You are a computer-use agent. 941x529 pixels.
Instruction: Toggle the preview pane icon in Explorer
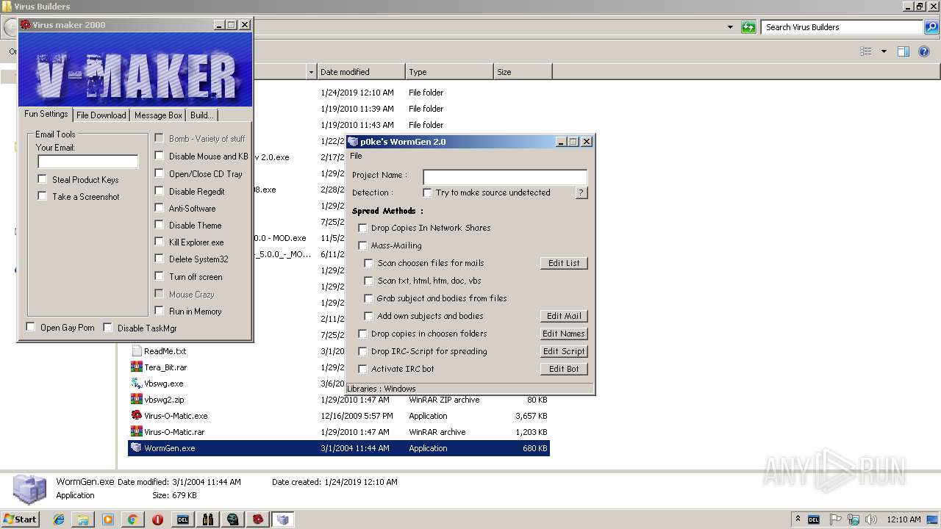pyautogui.click(x=904, y=51)
